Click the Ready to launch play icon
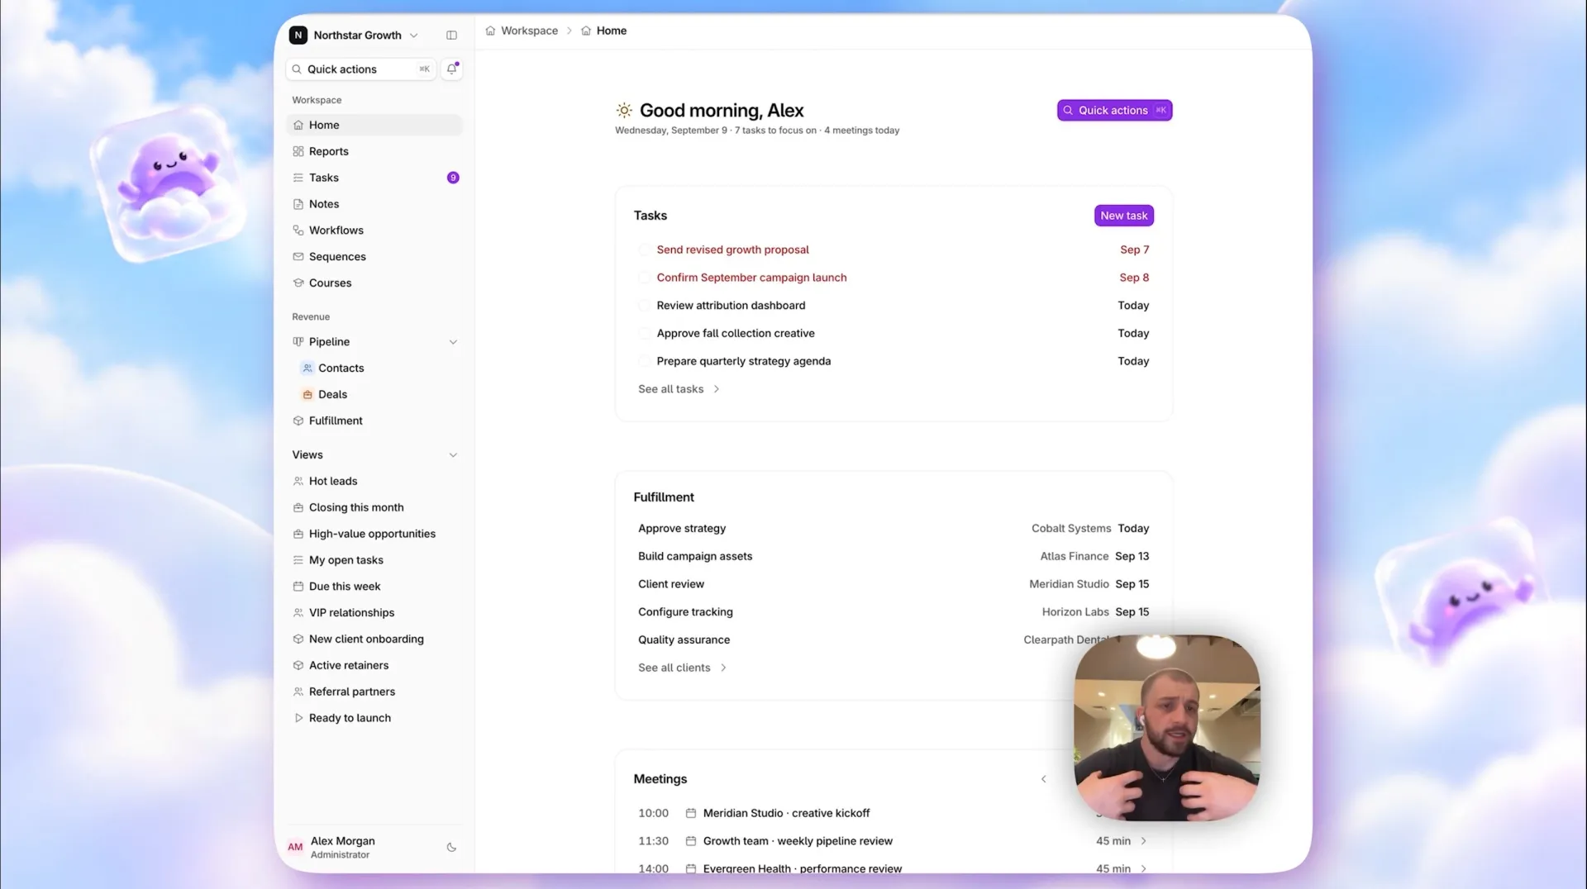This screenshot has height=889, width=1587. point(298,718)
